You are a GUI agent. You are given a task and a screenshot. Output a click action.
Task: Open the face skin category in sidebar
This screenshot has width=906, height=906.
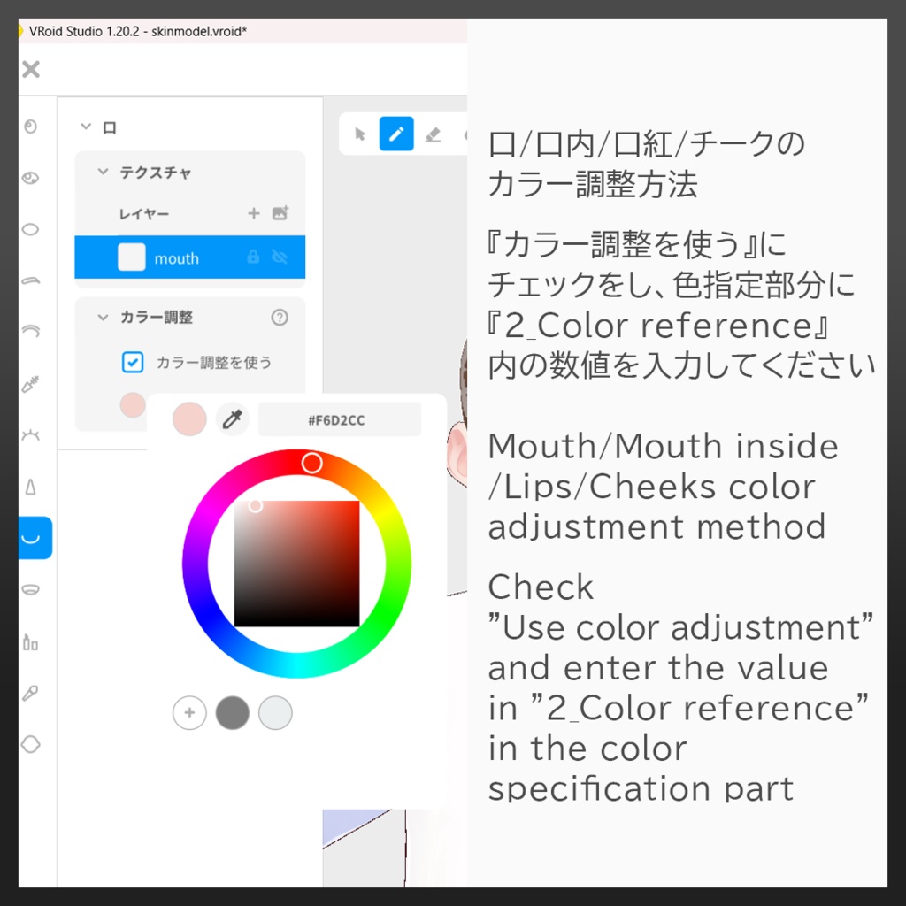click(x=31, y=127)
